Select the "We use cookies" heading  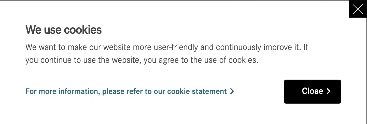click(64, 30)
